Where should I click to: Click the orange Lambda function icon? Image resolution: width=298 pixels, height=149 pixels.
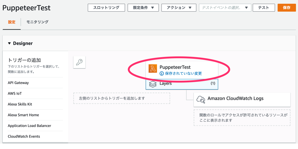(x=153, y=69)
